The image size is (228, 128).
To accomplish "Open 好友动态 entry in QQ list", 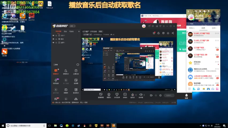I will pos(203,63).
